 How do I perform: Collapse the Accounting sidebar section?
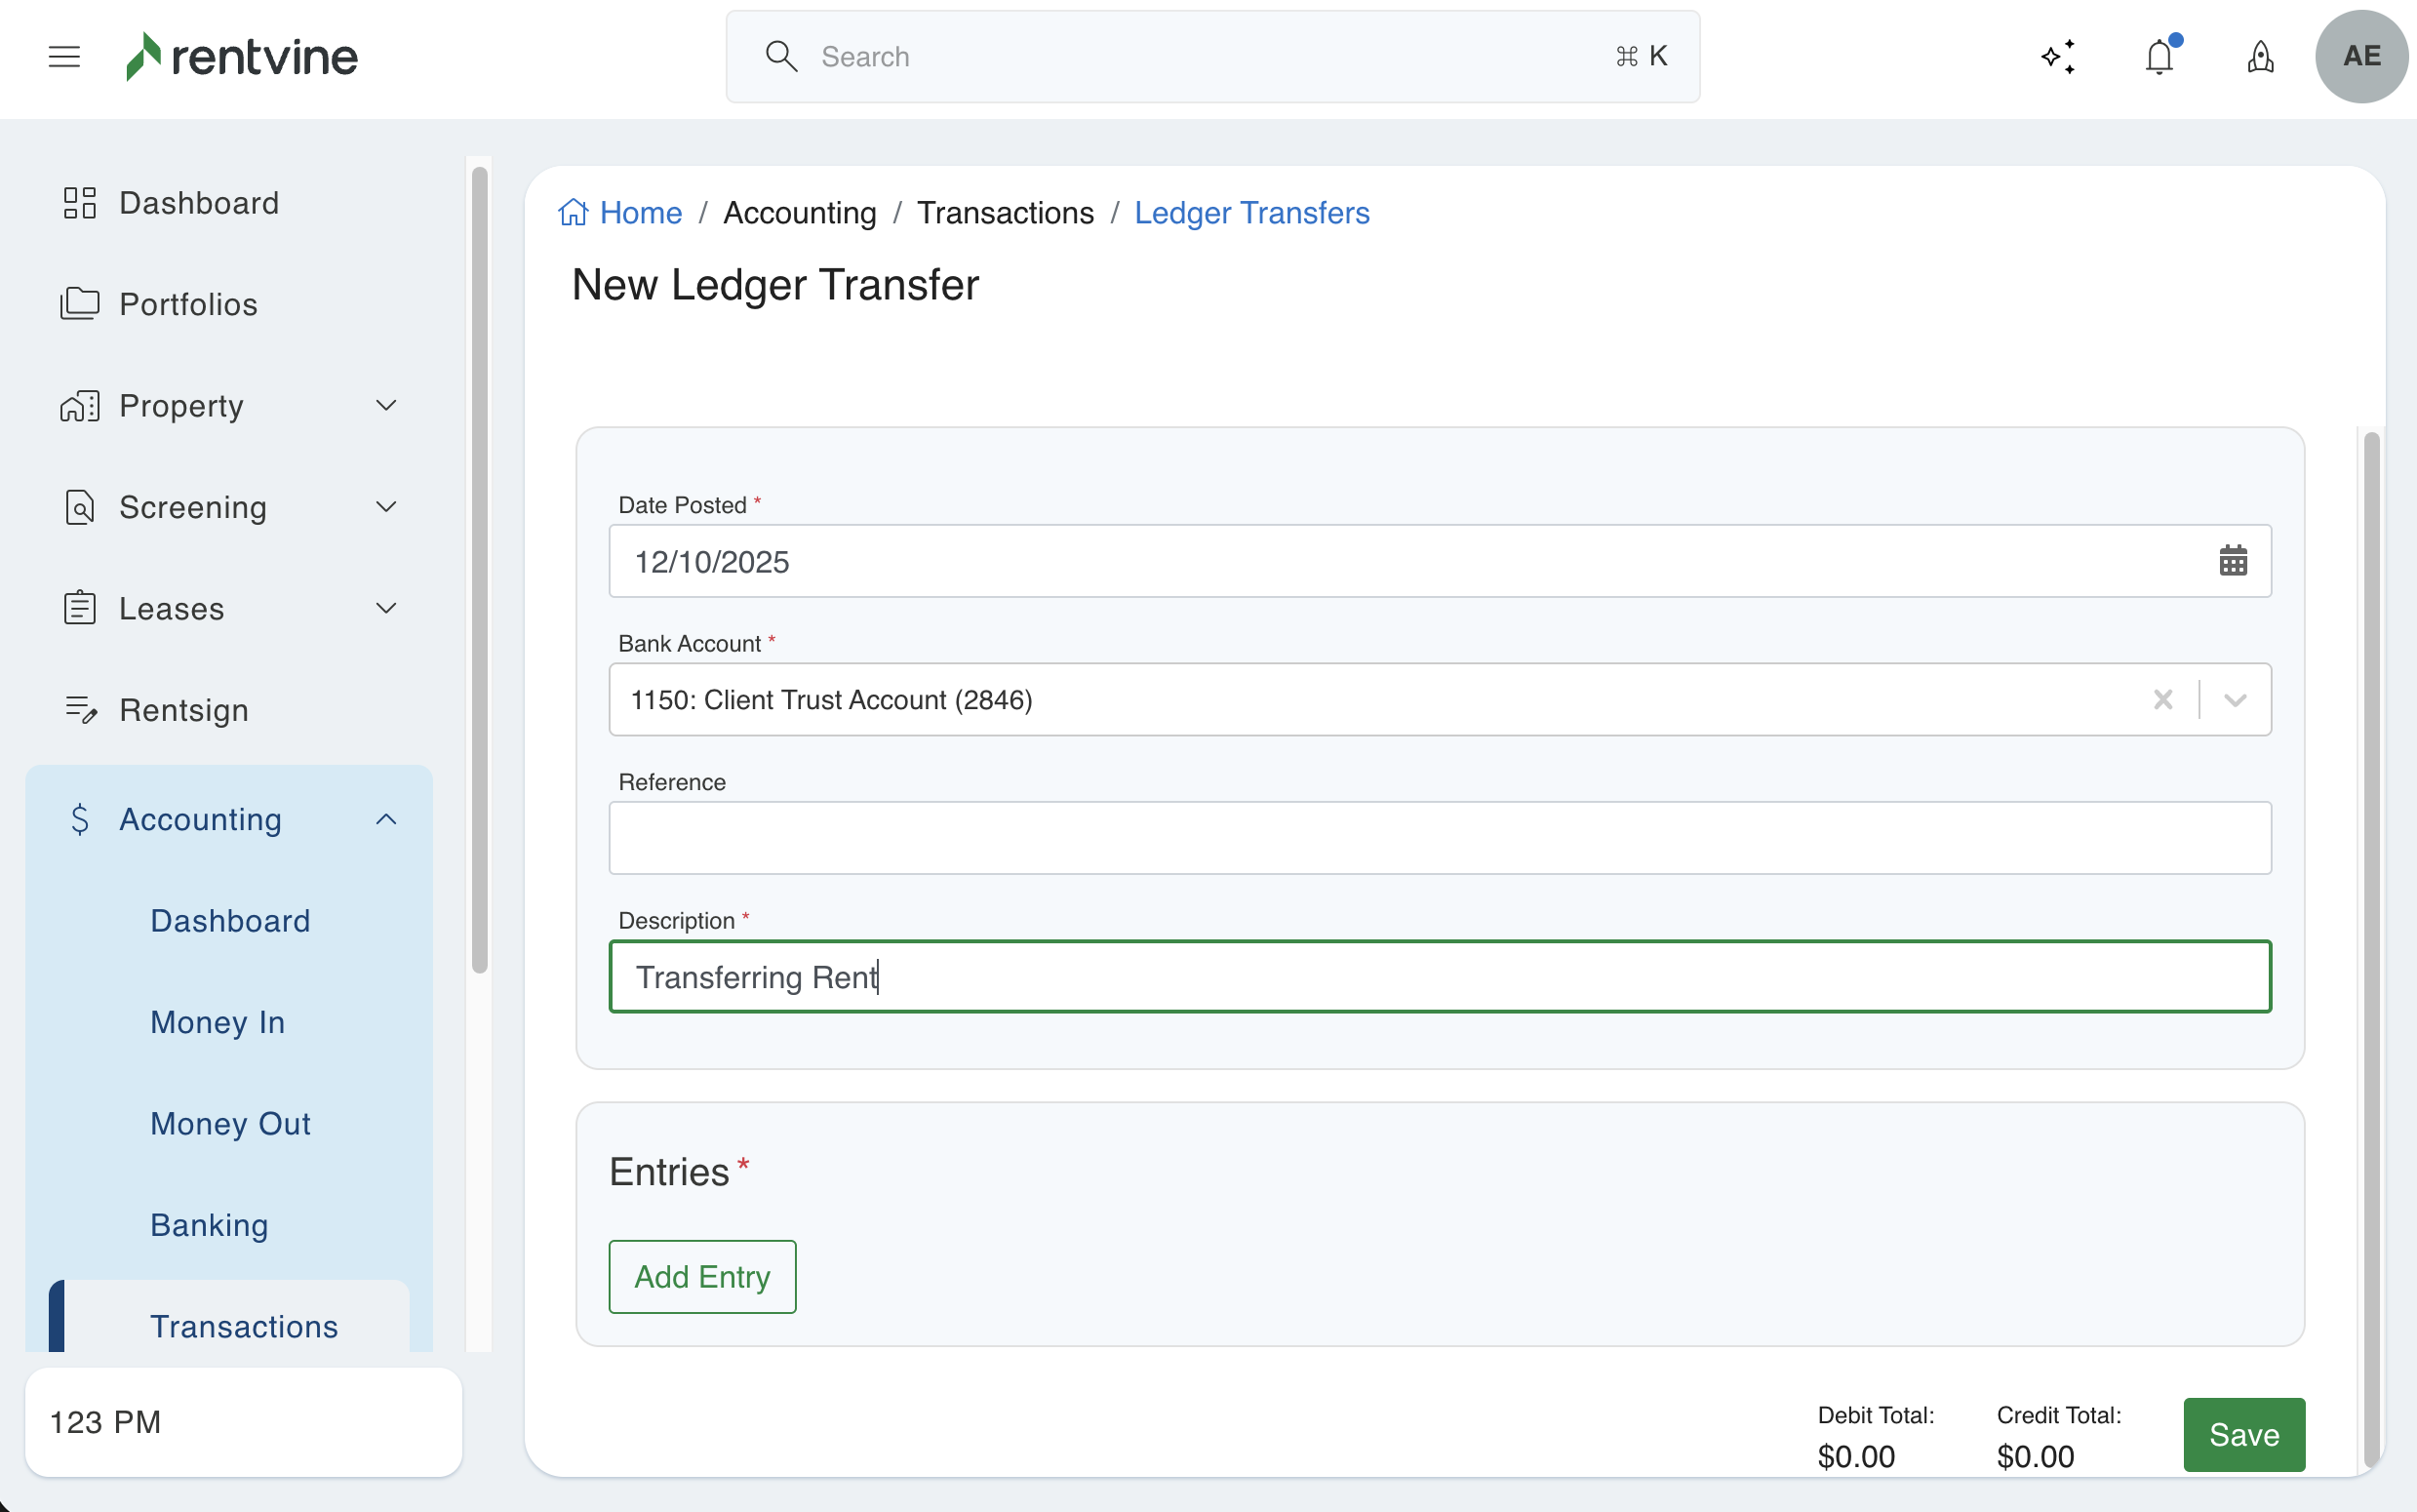[x=386, y=820]
